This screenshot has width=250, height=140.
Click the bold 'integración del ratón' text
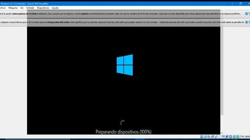click(58, 22)
